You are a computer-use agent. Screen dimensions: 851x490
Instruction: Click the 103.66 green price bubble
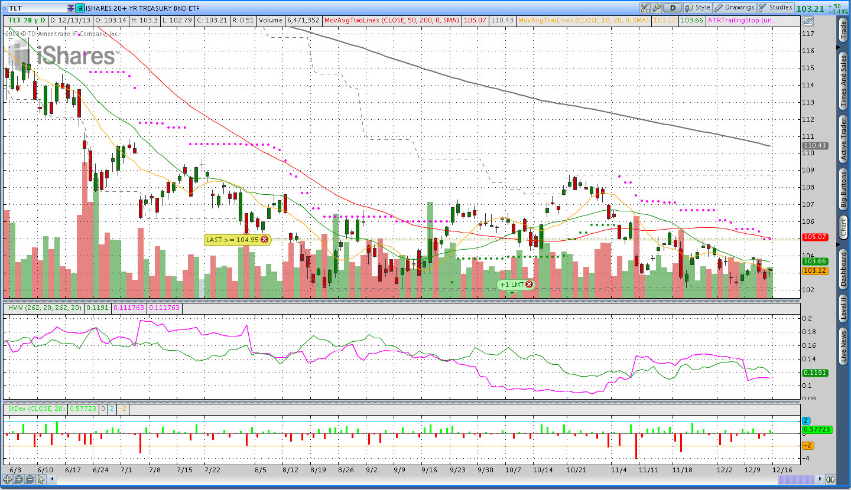[x=816, y=261]
